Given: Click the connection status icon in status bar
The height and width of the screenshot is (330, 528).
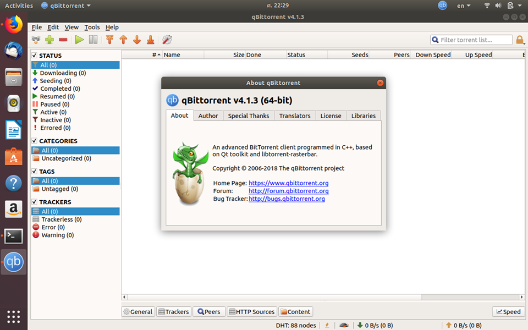Looking at the screenshot, I should [327, 325].
